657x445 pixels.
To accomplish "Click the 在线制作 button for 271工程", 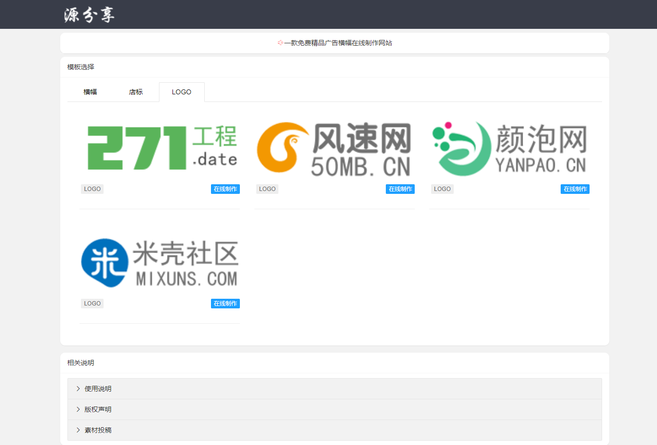I will coord(225,189).
